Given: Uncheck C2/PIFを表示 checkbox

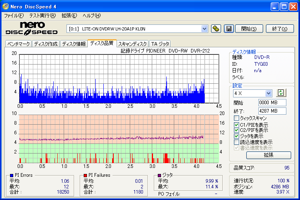Looking at the screenshot, I should pyautogui.click(x=236, y=130).
